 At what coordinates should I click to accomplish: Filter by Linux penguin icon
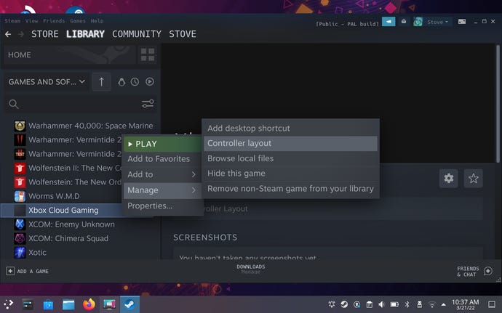click(x=121, y=82)
